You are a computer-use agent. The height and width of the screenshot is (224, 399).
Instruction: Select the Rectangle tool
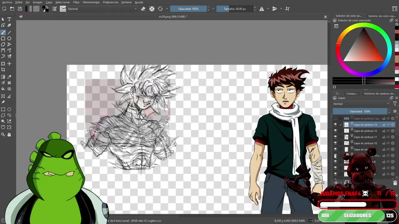pyautogui.click(x=3, y=39)
